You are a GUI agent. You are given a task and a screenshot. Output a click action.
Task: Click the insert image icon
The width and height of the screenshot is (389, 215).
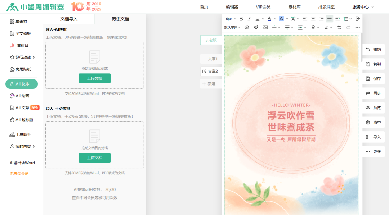point(265,27)
